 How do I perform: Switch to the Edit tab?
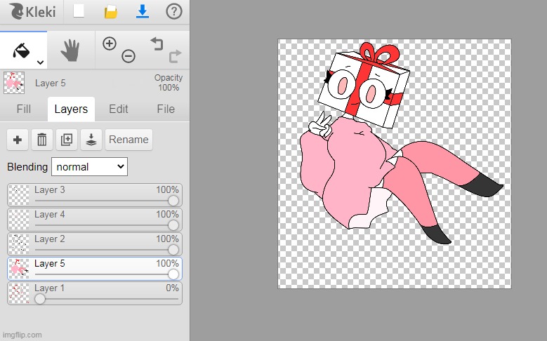point(119,109)
